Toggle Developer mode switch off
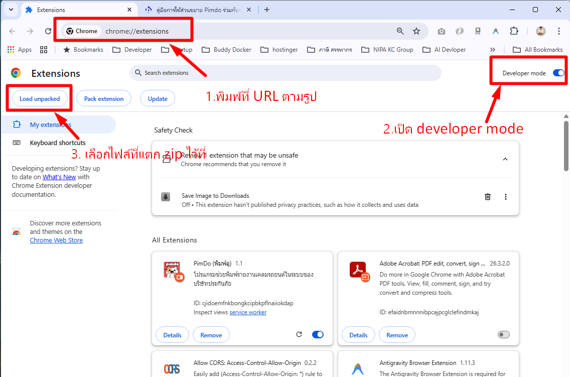 (x=558, y=73)
